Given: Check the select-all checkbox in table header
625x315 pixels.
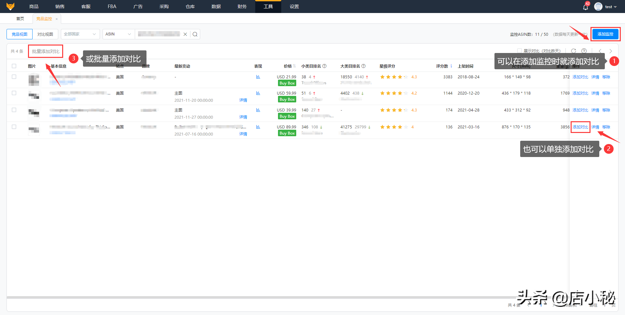Looking at the screenshot, I should [x=14, y=66].
